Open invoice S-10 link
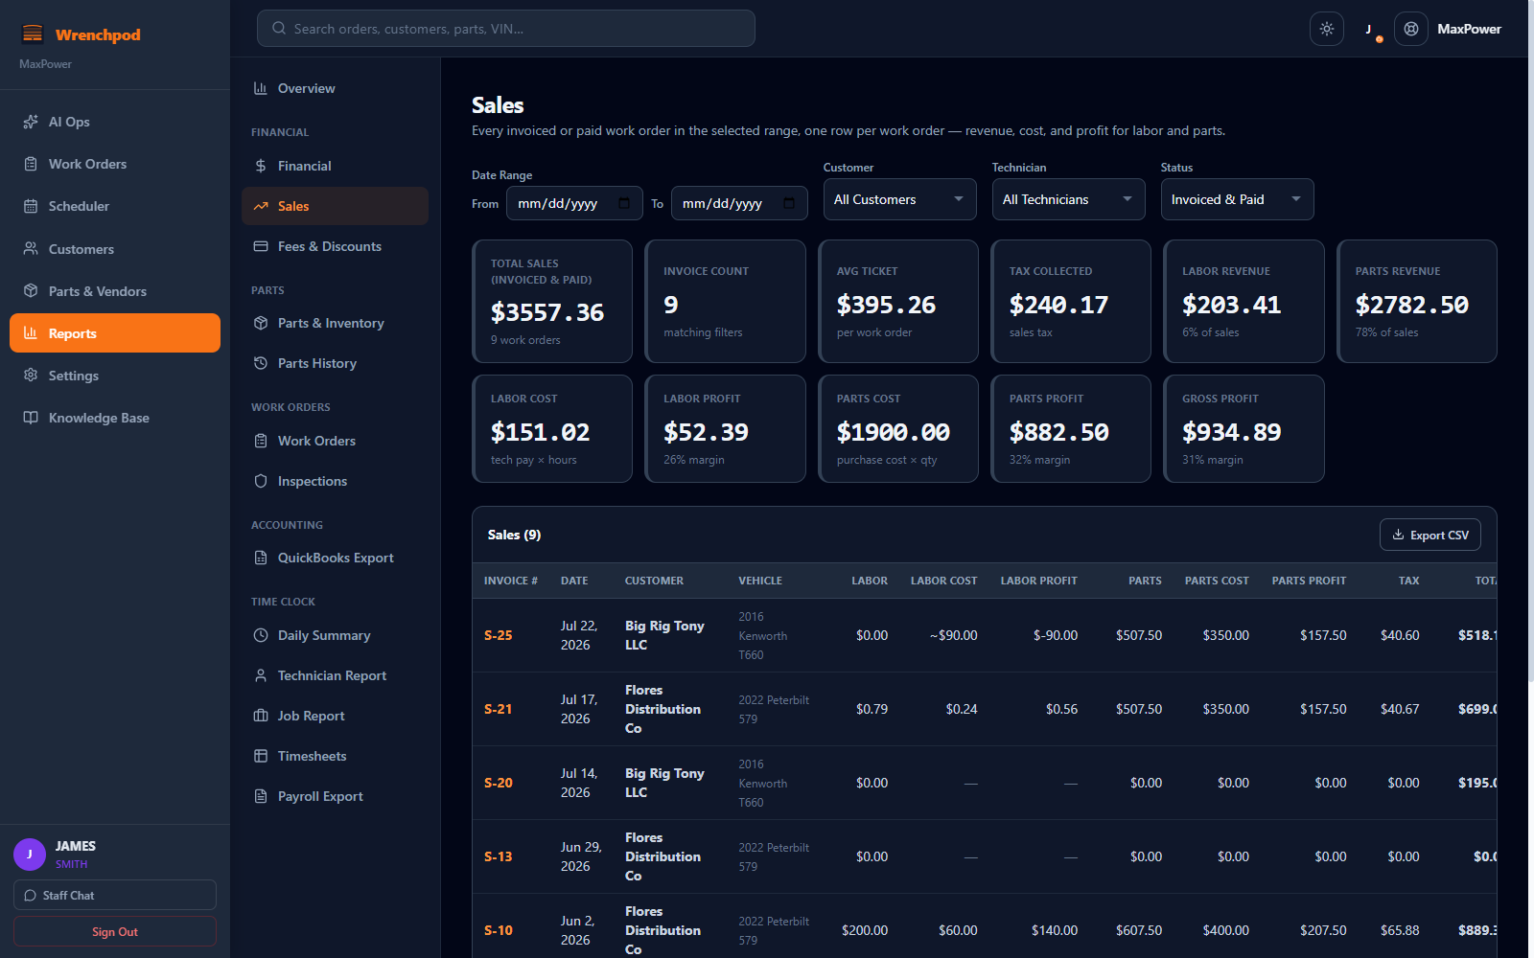The height and width of the screenshot is (958, 1534). (499, 930)
